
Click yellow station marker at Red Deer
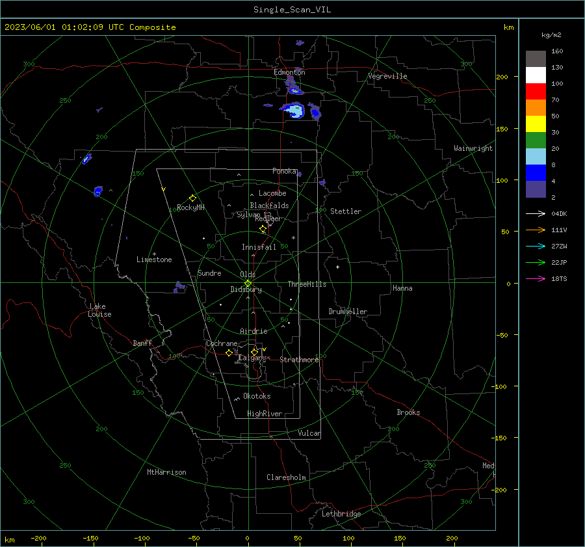coord(263,228)
